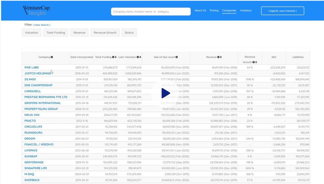Click Singapore Life revenue growth 1604 %

(x=249, y=168)
